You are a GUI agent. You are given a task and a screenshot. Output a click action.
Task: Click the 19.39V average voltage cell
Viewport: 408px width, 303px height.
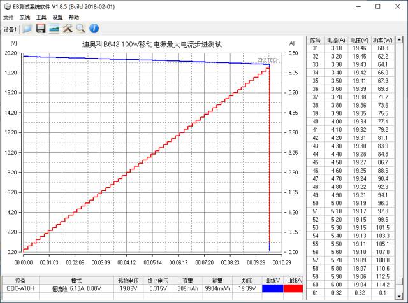(x=247, y=288)
